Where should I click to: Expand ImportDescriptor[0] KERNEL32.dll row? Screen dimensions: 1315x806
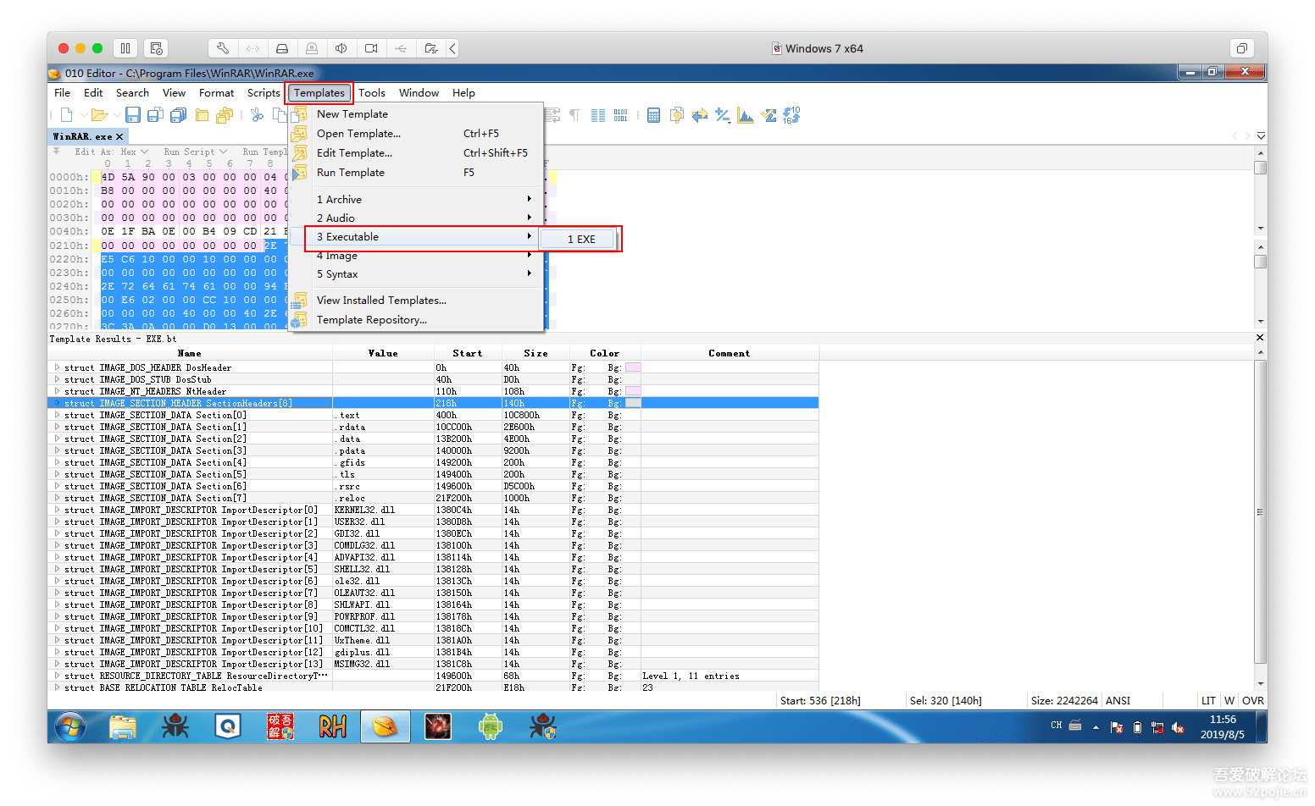[57, 510]
